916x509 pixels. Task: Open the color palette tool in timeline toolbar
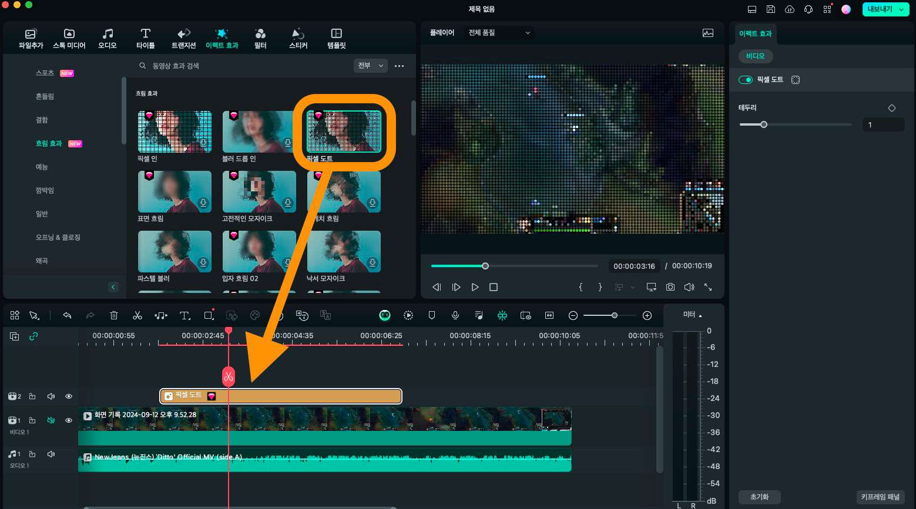click(x=255, y=316)
